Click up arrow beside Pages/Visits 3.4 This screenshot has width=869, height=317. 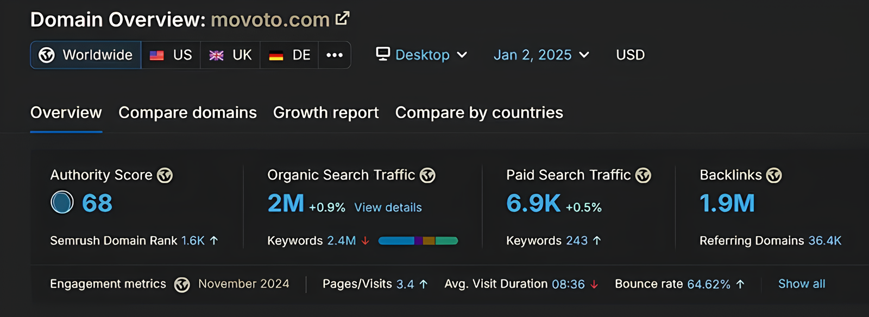tap(424, 284)
